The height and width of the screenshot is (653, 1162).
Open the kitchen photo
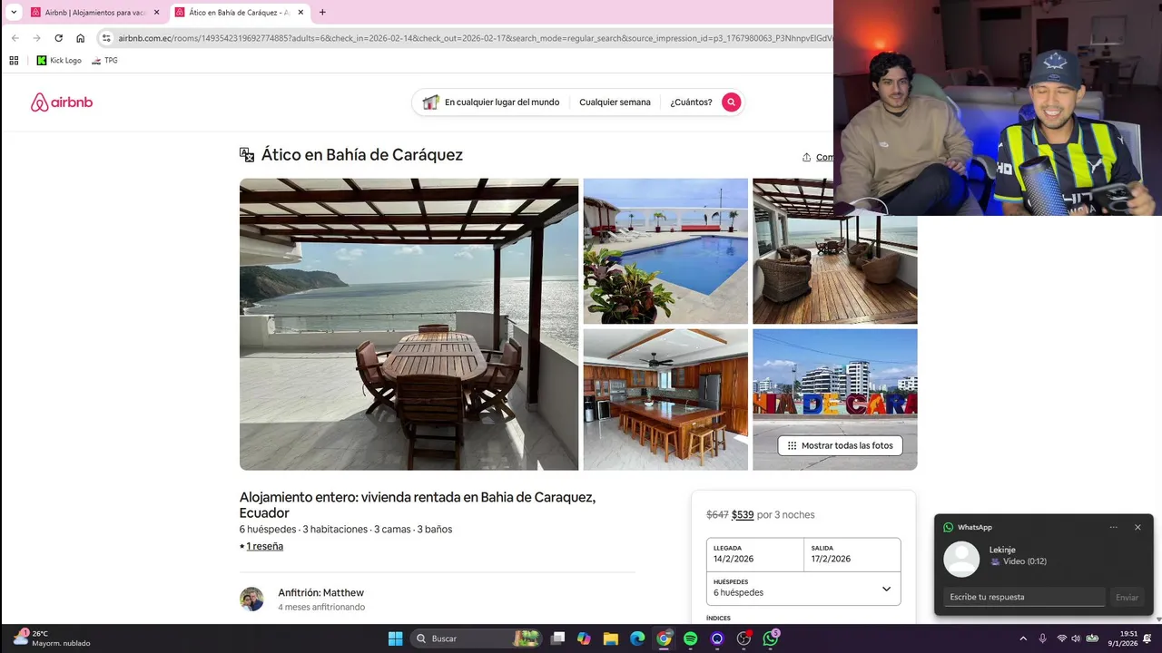[x=665, y=400]
